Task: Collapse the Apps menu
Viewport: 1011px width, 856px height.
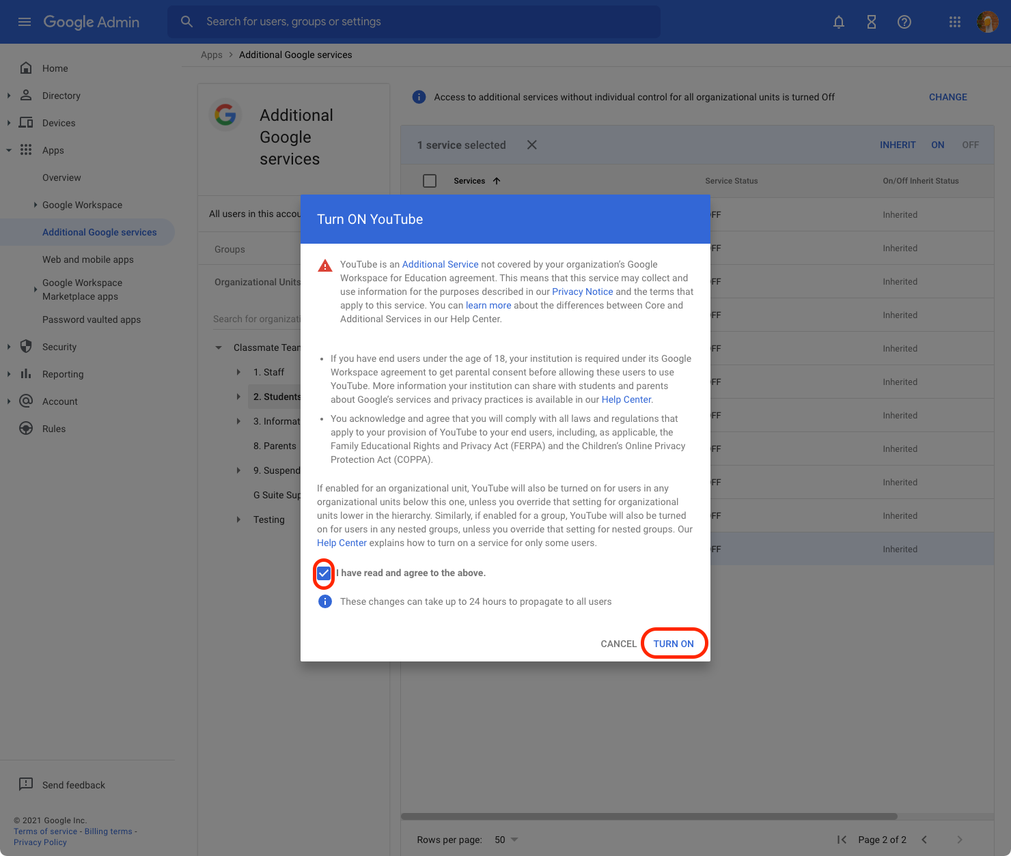Action: (9, 150)
